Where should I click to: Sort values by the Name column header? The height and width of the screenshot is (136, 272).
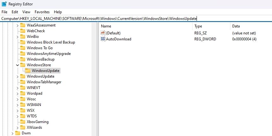click(x=106, y=26)
